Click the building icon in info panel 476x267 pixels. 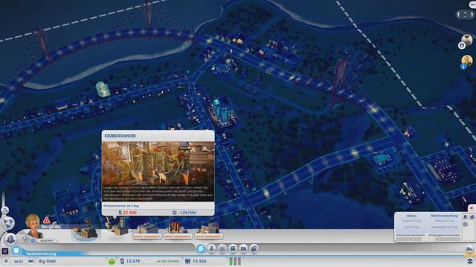pos(465,217)
